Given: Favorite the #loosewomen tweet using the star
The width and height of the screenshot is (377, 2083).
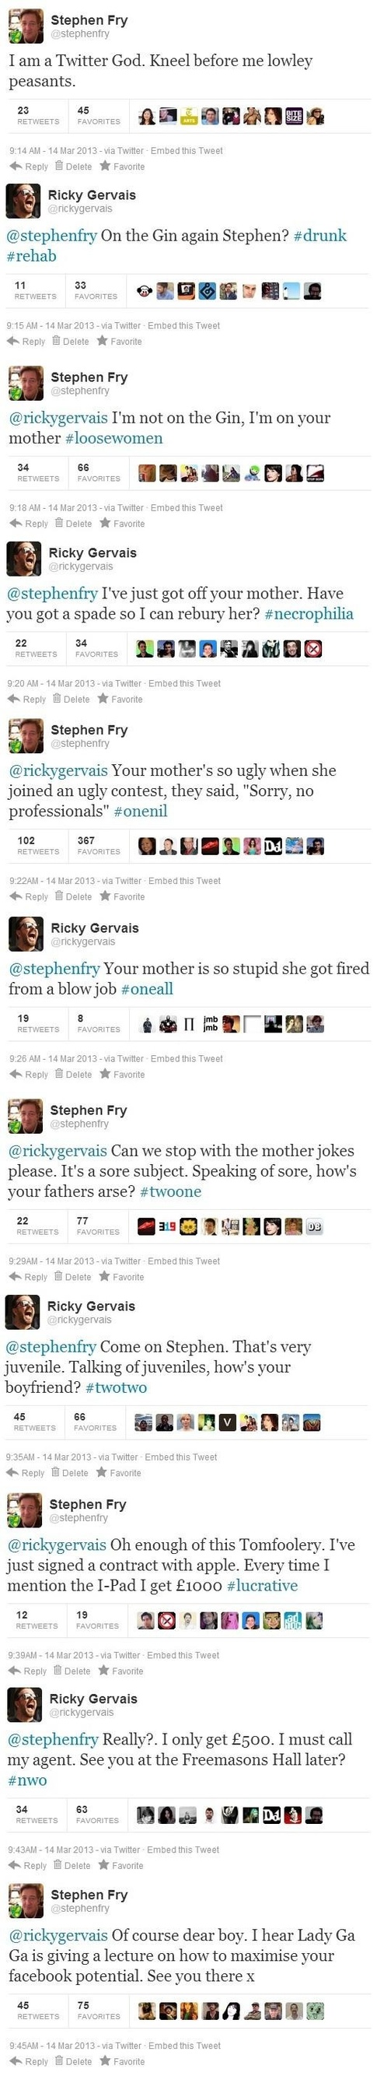Looking at the screenshot, I should pyautogui.click(x=105, y=524).
